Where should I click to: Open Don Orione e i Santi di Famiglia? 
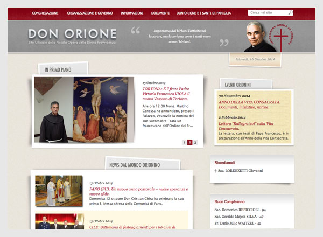click(x=203, y=13)
